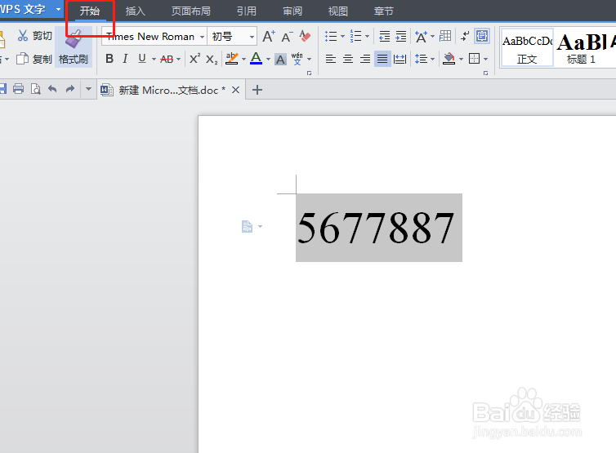The height and width of the screenshot is (453, 616).
Task: Click the text box layout icon
Action: (482, 36)
